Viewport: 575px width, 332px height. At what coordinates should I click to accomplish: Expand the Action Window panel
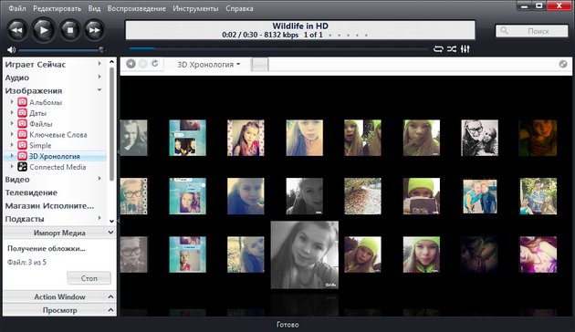point(110,296)
